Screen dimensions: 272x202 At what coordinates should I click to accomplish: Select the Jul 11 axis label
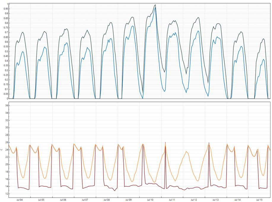coord(172,200)
